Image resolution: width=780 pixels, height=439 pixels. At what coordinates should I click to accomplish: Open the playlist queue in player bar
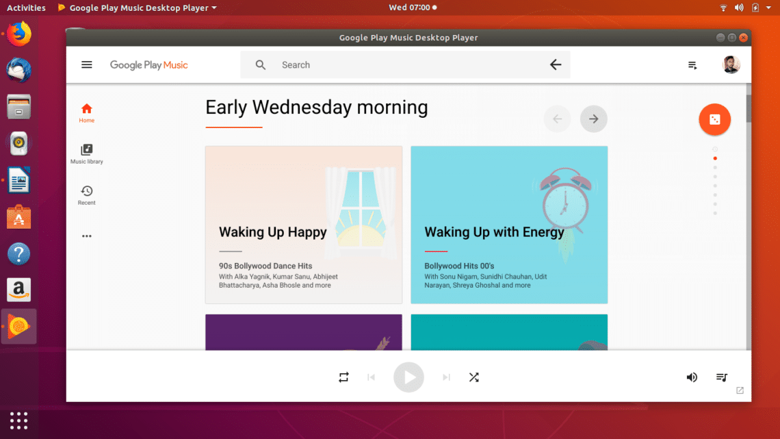[x=721, y=377]
